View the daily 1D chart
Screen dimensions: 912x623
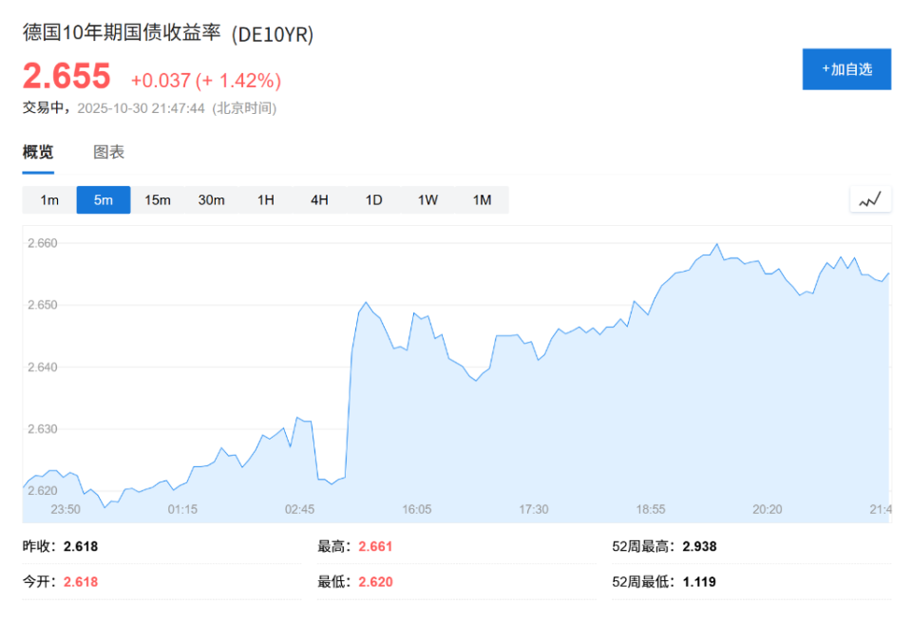(373, 199)
